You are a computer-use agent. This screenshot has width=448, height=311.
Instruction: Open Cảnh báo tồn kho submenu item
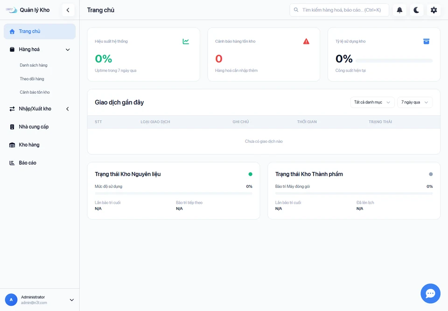[x=35, y=92]
